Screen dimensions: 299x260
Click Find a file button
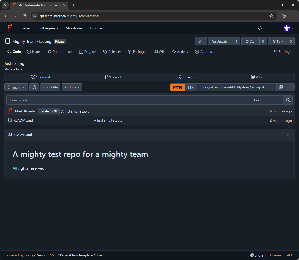coord(50,87)
